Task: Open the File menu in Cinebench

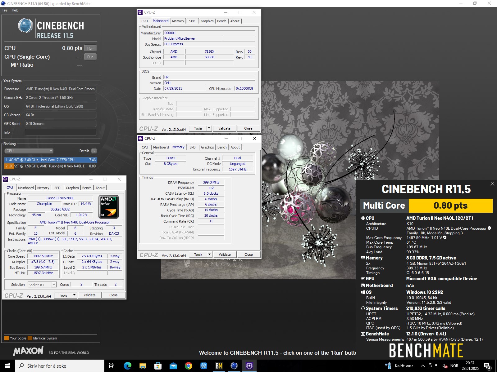Action: pyautogui.click(x=5, y=10)
